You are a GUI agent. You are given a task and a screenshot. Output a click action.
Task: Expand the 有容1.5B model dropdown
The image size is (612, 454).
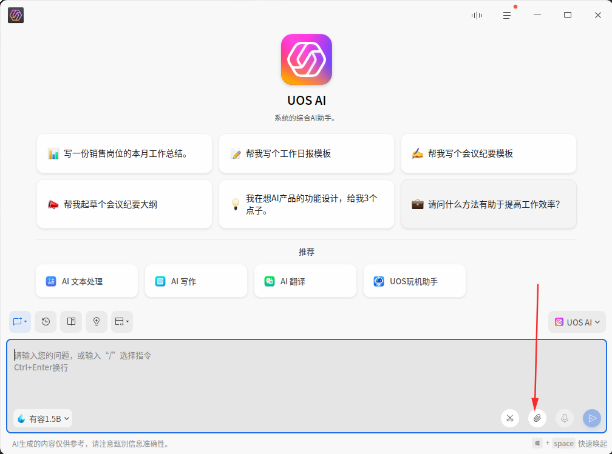(x=43, y=418)
